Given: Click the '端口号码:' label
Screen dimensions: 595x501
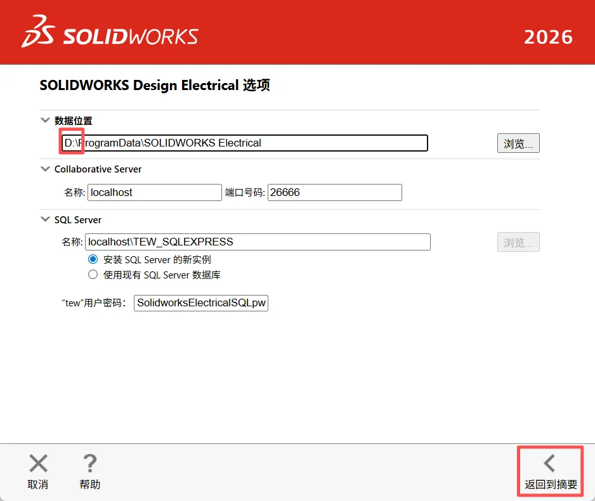Looking at the screenshot, I should pos(245,193).
